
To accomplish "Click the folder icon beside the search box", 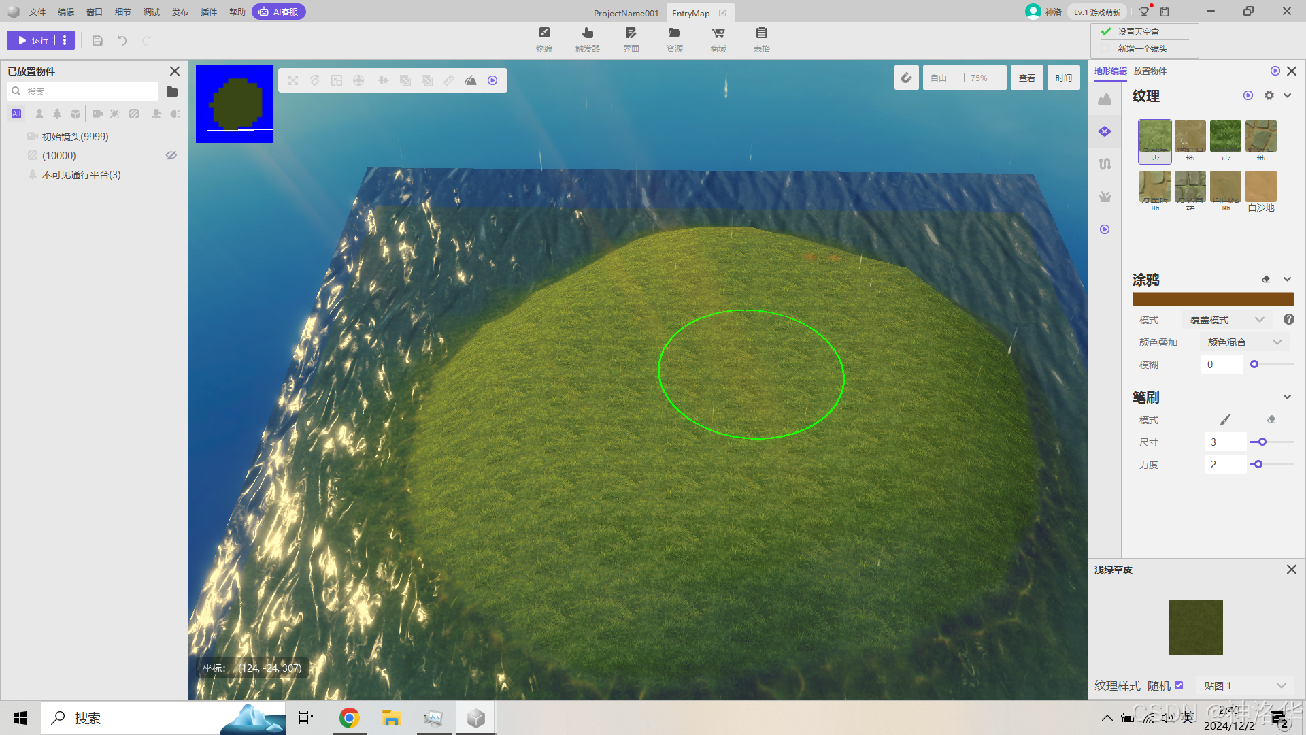I will [172, 91].
